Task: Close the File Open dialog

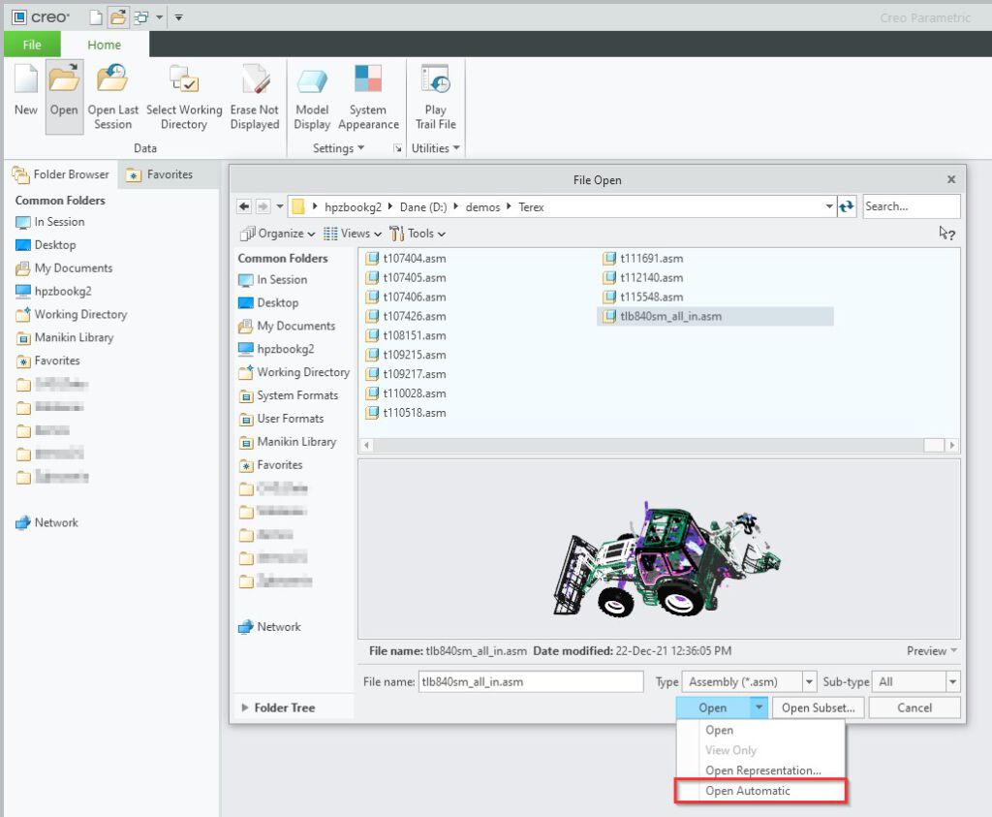Action: point(951,179)
